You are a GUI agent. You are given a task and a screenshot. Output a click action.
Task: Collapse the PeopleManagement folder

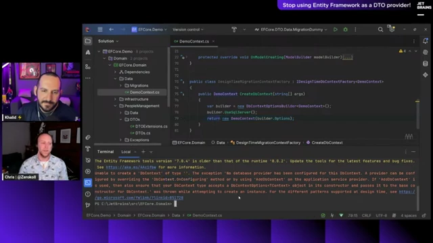click(x=116, y=106)
